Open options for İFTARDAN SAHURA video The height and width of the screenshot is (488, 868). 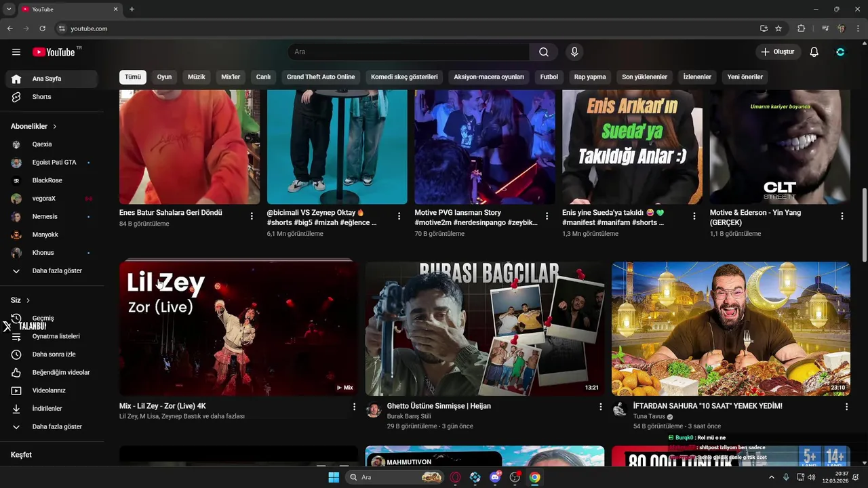click(x=846, y=407)
